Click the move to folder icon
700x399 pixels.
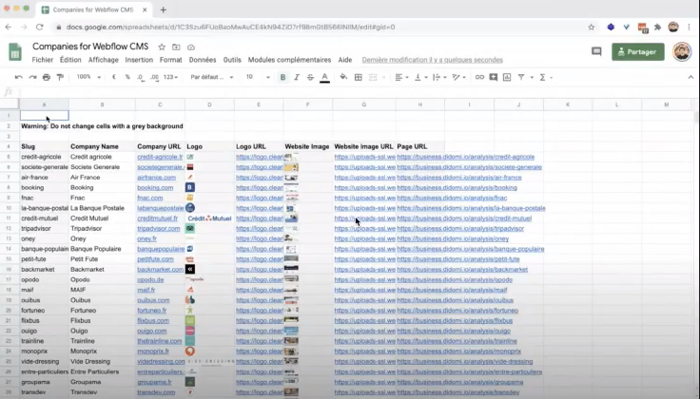176,47
